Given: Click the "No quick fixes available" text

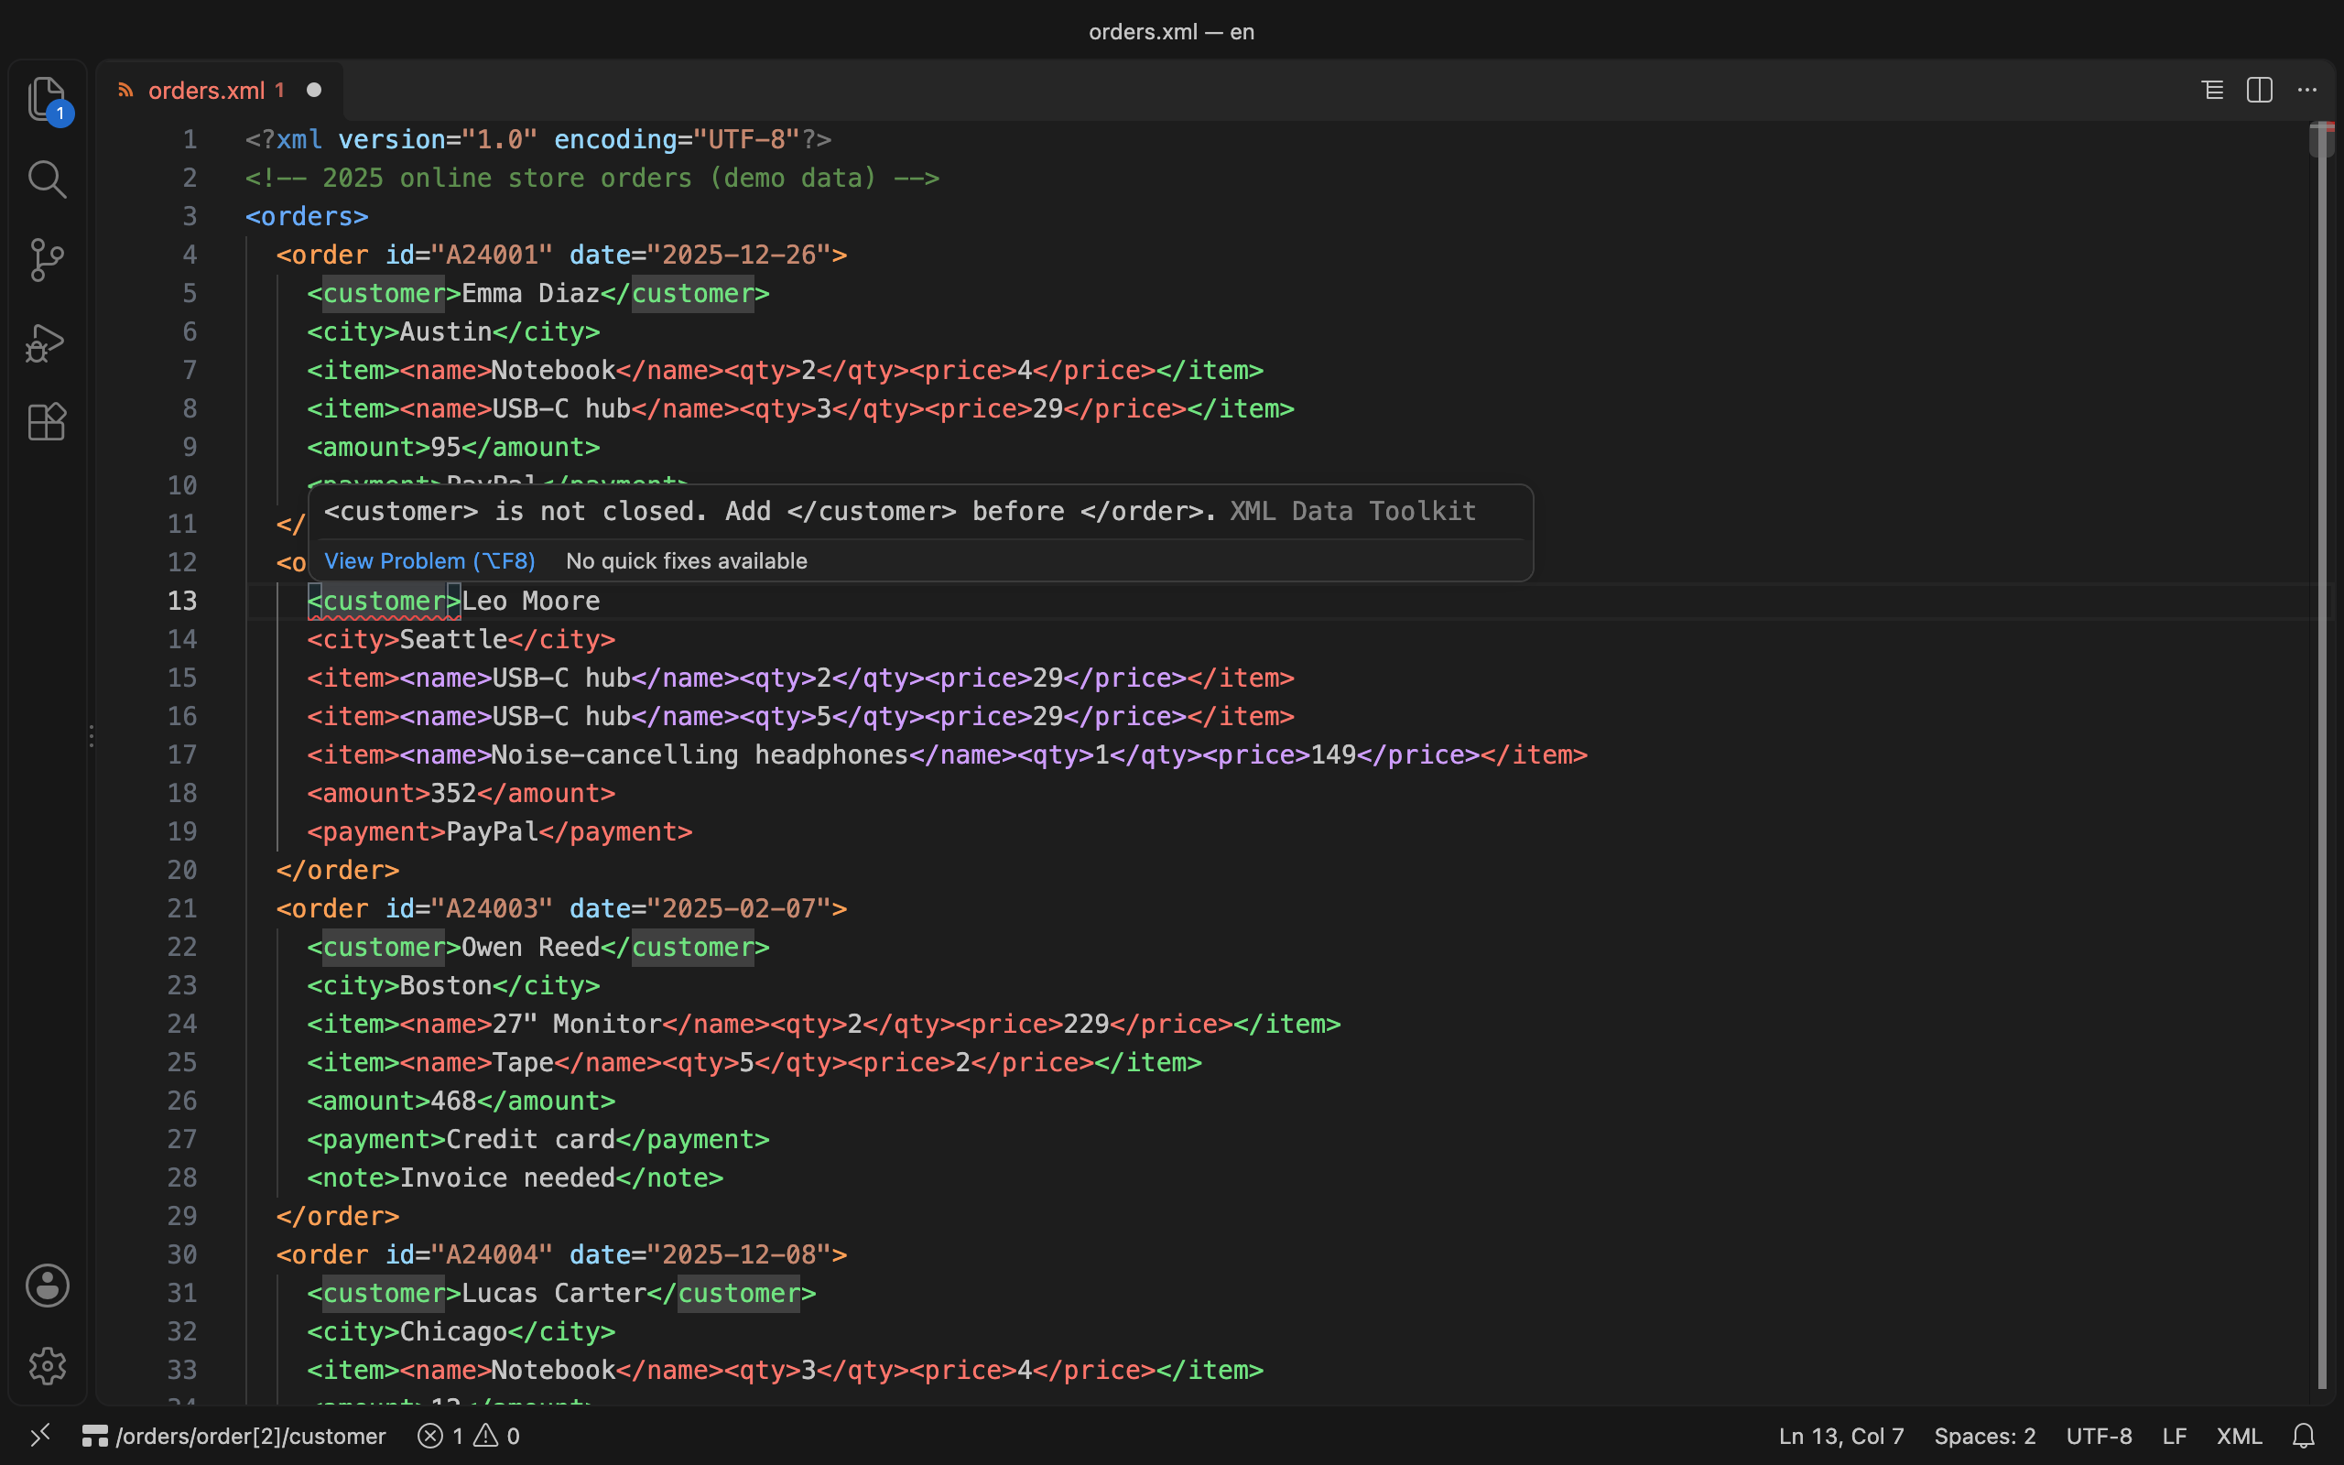Looking at the screenshot, I should 686,561.
